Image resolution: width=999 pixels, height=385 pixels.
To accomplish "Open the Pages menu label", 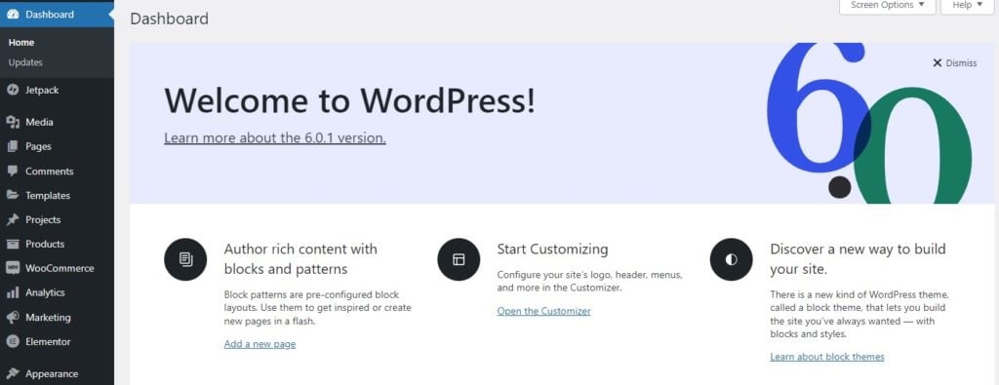I will (x=38, y=146).
